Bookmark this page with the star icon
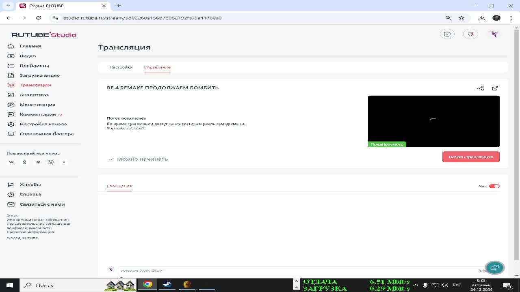The height and width of the screenshot is (292, 520). pos(461,18)
